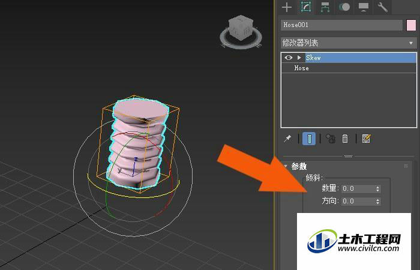Click Make Unique icon
Image resolution: width=420 pixels, height=270 pixels.
(331, 139)
